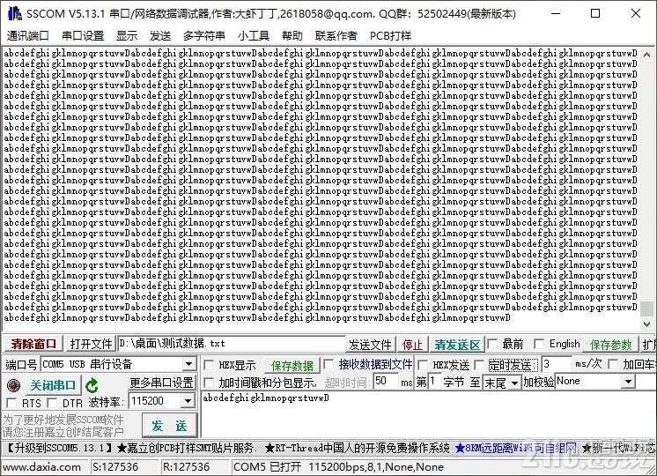Click the 打开文件 button
The image size is (657, 476).
coord(91,345)
